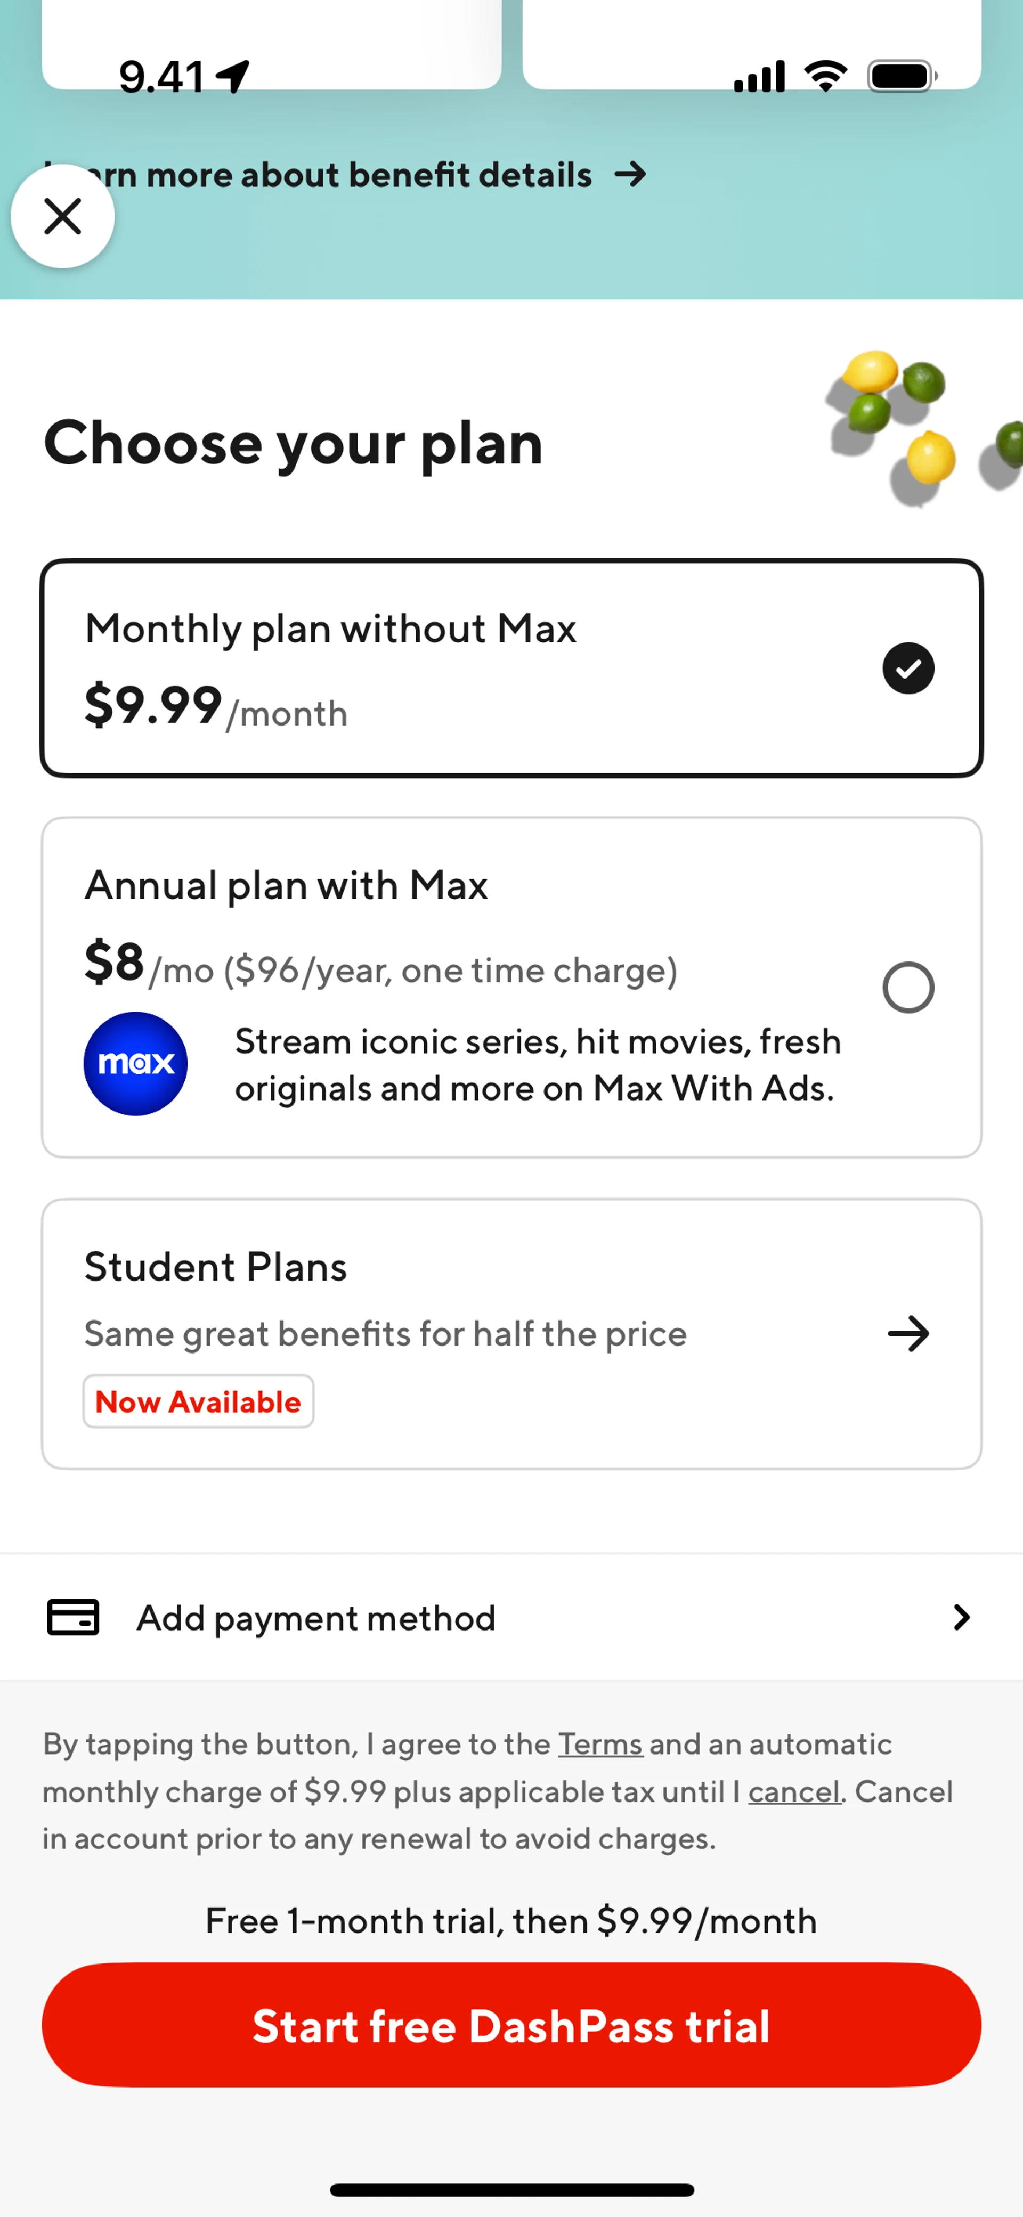Tap the credit card payment icon

click(73, 1617)
